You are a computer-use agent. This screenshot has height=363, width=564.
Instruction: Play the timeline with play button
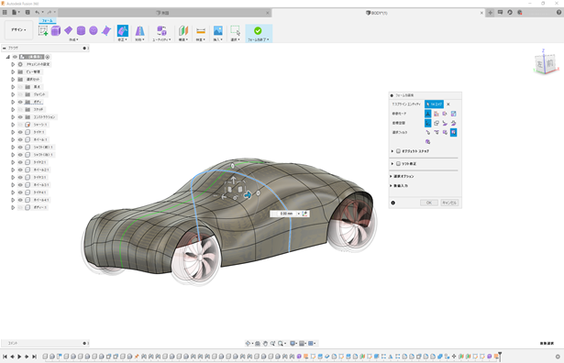tap(19, 357)
